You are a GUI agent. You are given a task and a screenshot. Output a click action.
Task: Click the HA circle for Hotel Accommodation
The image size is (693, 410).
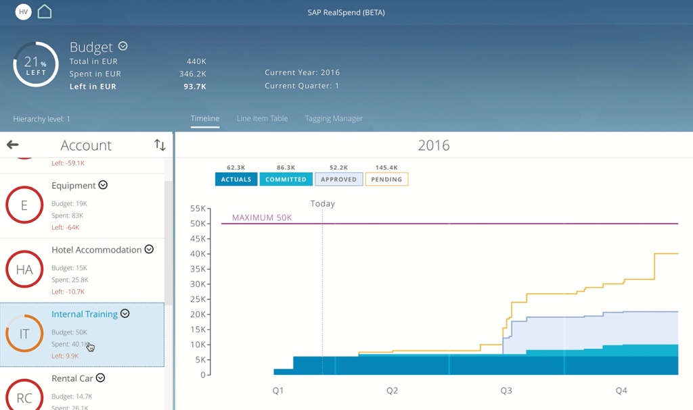point(24,269)
